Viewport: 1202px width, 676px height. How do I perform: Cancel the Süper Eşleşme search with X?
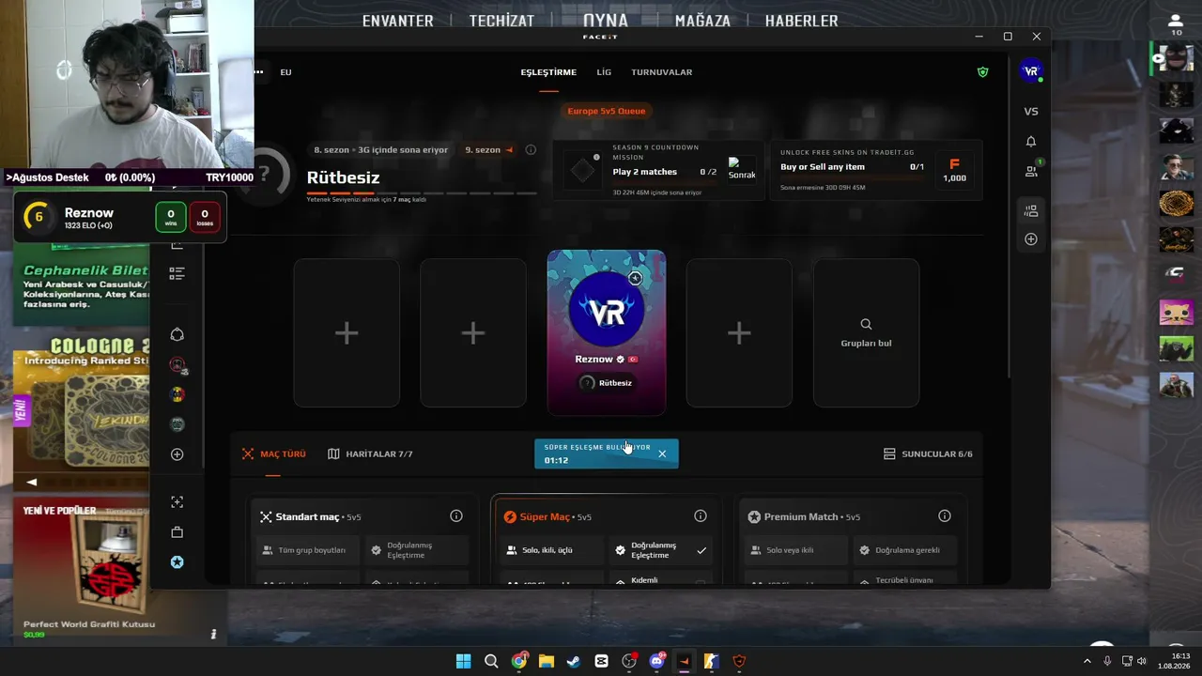tap(662, 453)
